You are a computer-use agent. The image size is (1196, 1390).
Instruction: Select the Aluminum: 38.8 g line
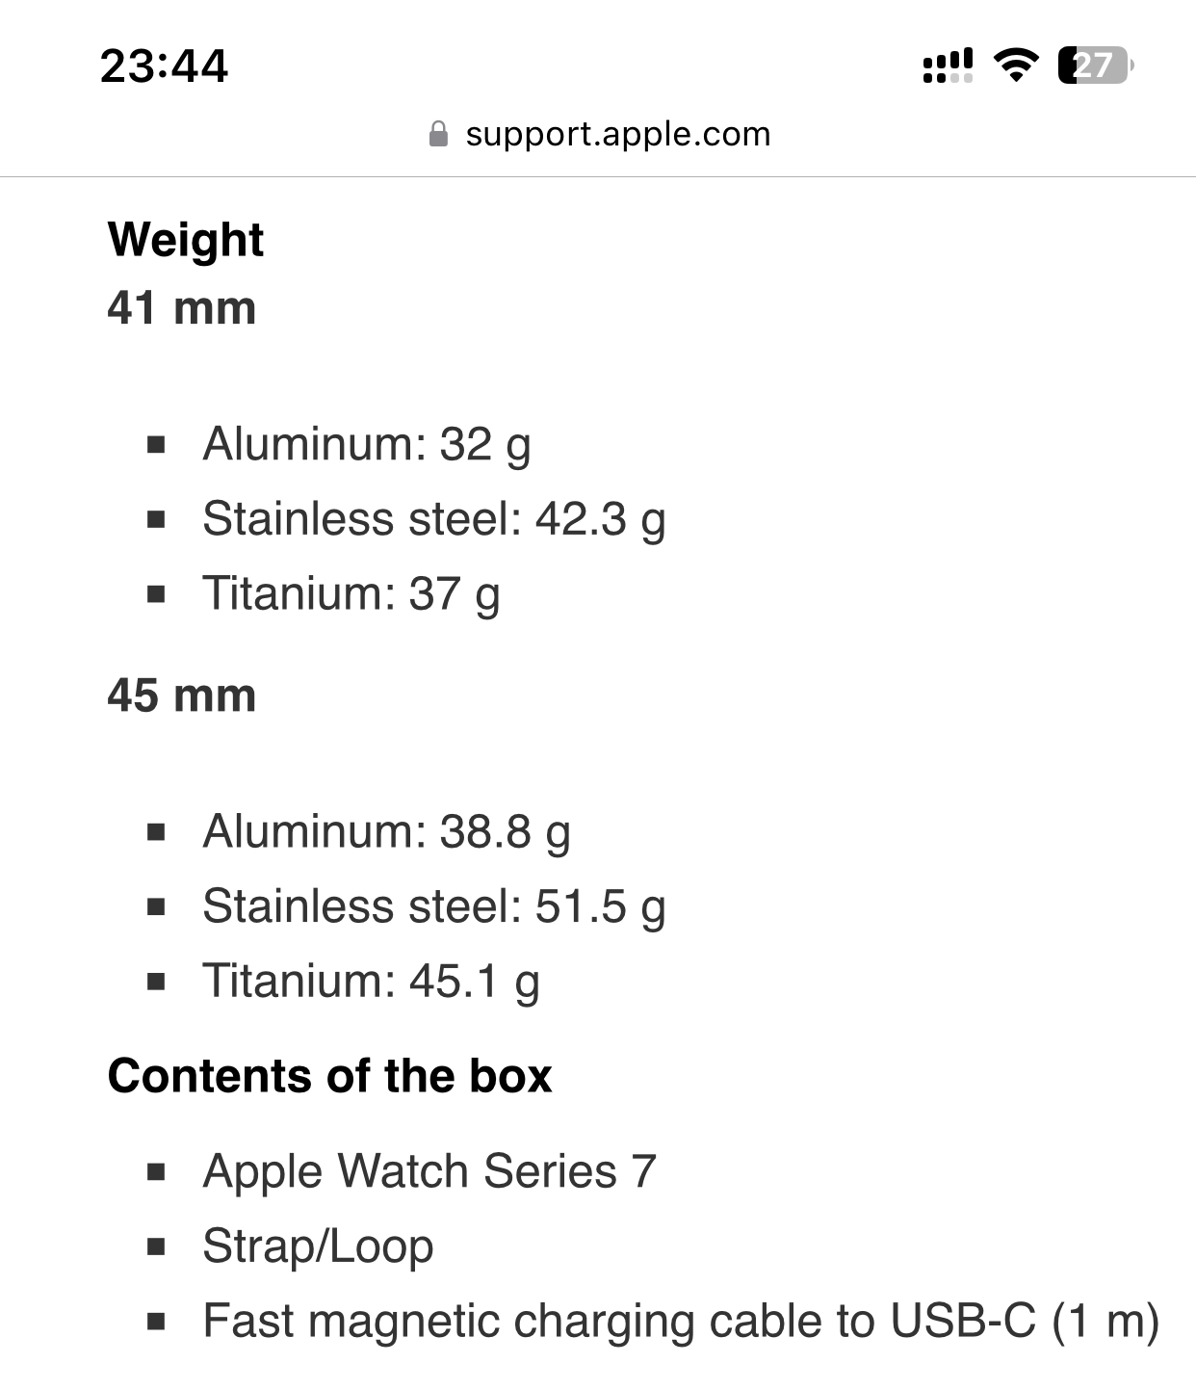tap(386, 831)
